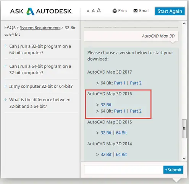The width and height of the screenshot is (189, 184).
Task: Click arrow icon beside 64-bit program question
Action: click(5, 66)
